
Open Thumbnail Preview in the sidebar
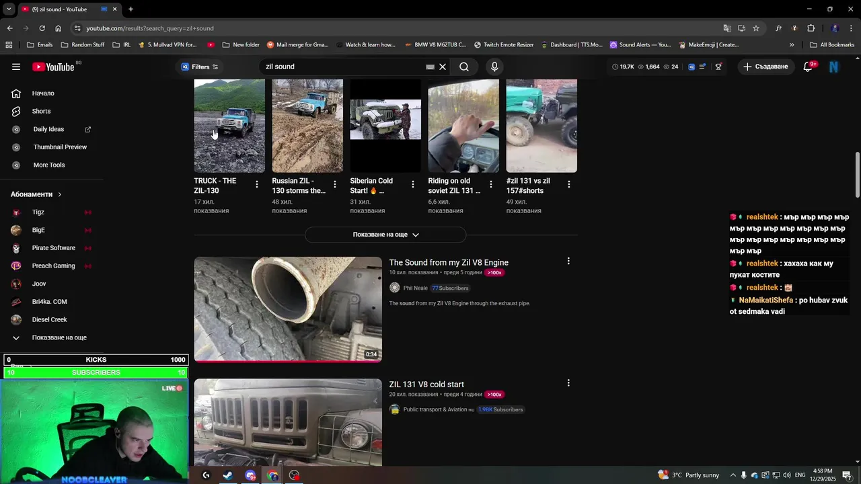pyautogui.click(x=60, y=147)
